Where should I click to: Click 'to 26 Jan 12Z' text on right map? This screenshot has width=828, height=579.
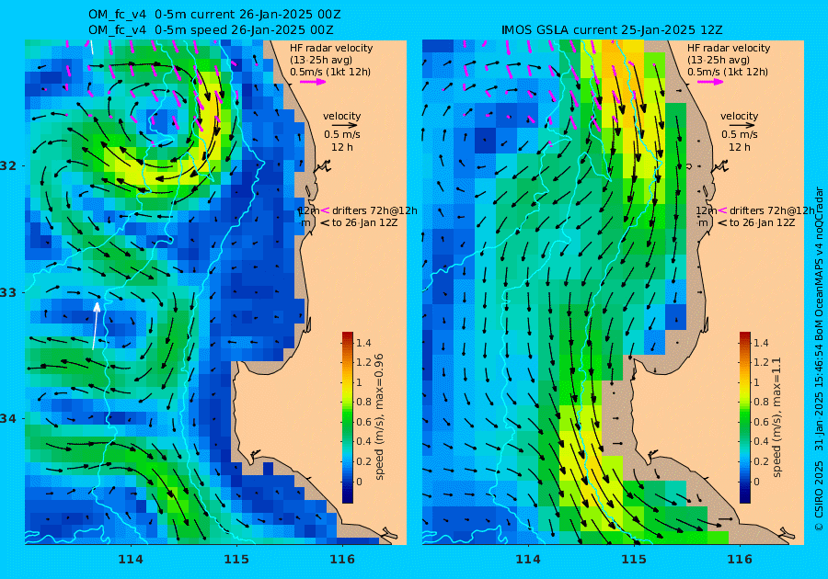click(x=762, y=222)
